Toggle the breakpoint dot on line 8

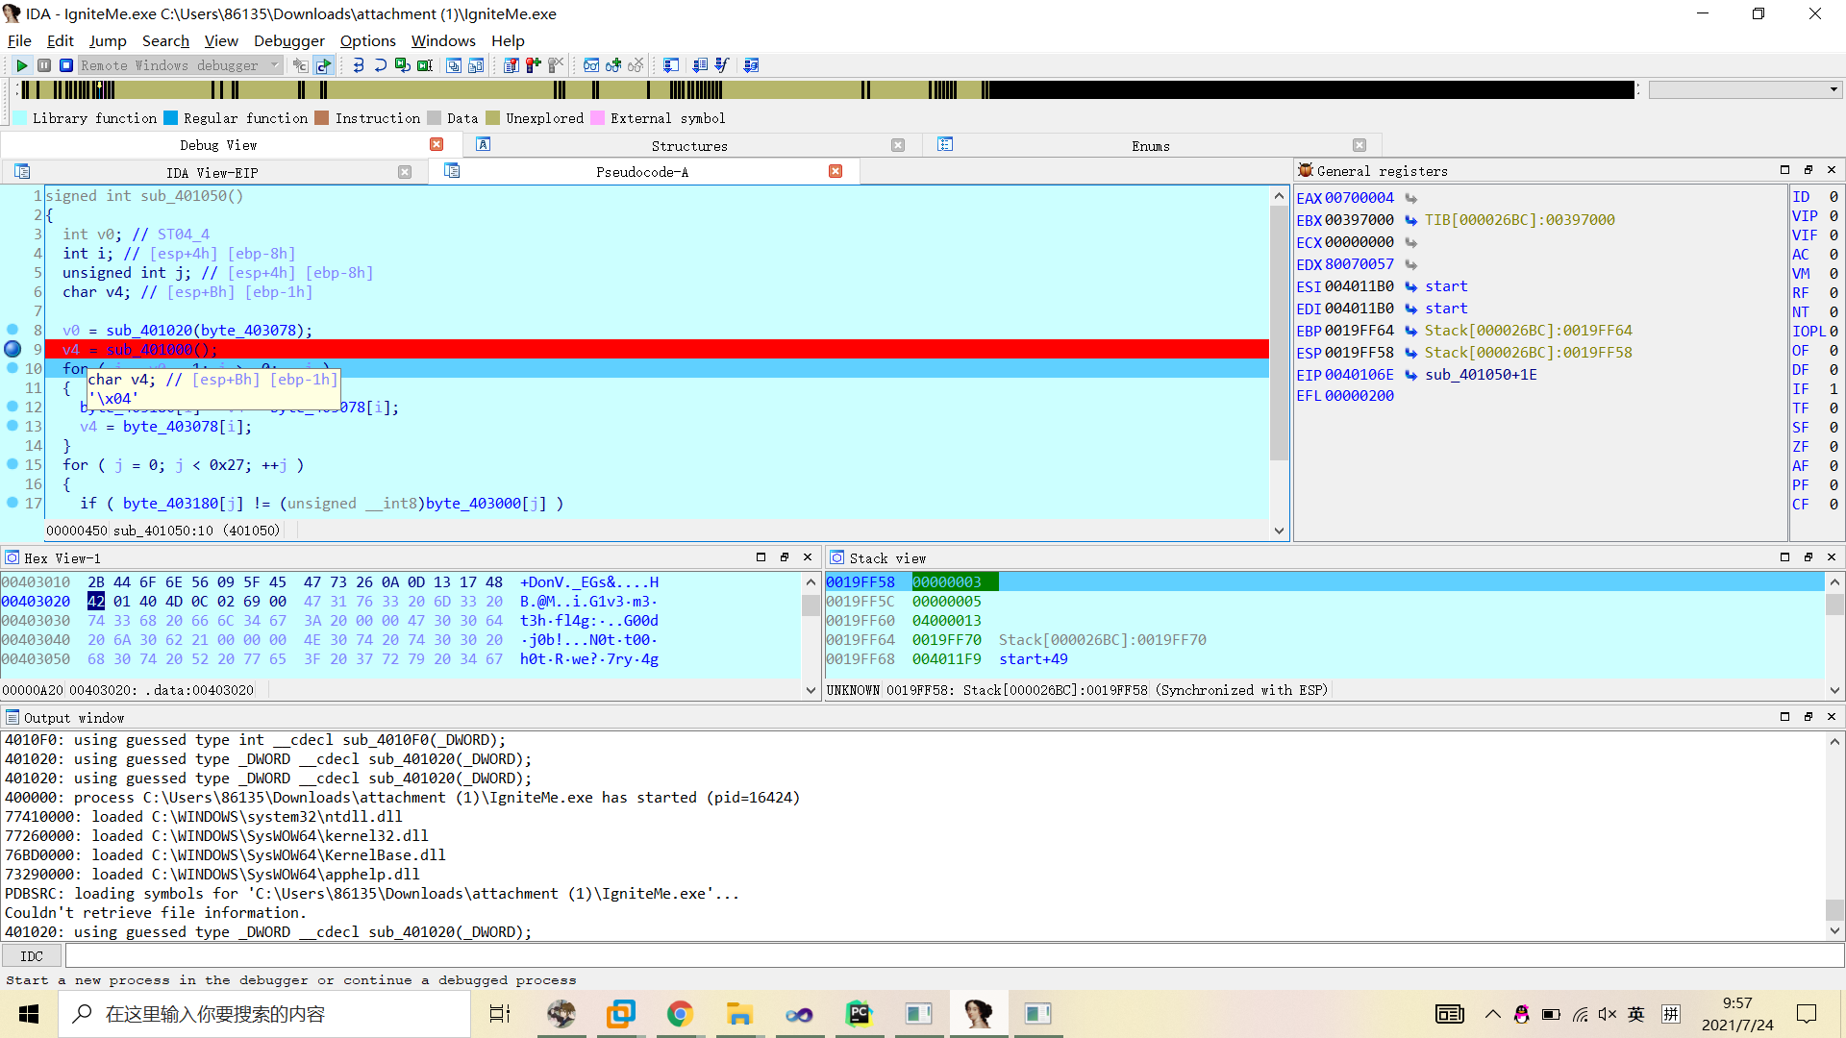click(12, 330)
